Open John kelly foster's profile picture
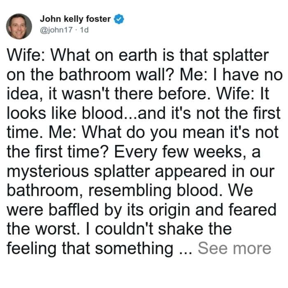The image size is (288, 288). 19,26
